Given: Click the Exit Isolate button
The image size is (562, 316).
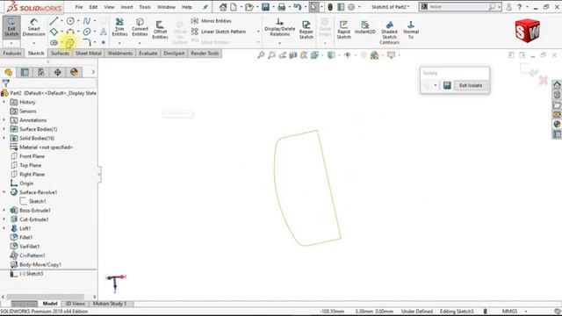Looking at the screenshot, I should [x=471, y=85].
